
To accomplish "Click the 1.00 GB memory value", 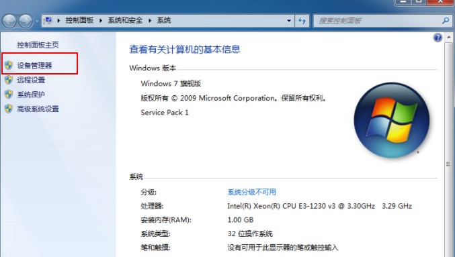I will 240,220.
